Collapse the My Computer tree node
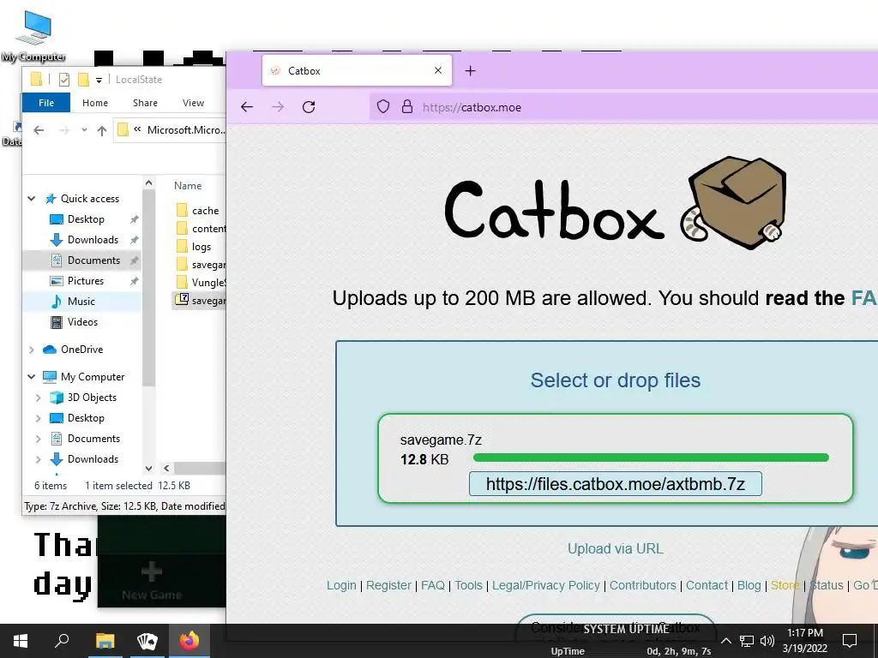Viewport: 878px width, 658px height. coord(32,377)
